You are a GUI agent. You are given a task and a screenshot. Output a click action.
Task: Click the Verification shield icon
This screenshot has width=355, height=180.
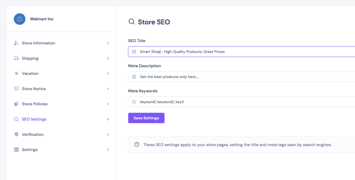pos(16,134)
